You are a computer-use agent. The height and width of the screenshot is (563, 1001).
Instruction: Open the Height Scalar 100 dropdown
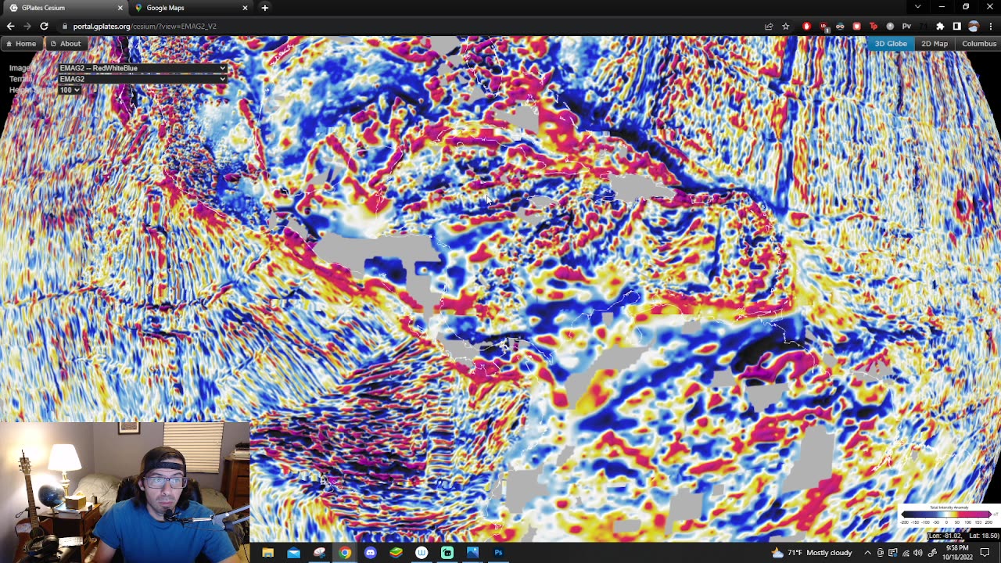[69, 90]
